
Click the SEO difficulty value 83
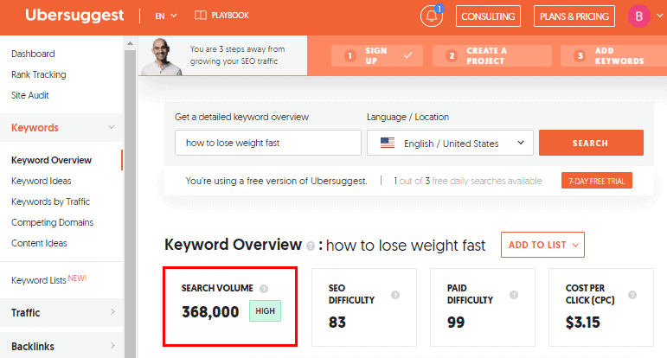[x=337, y=323]
